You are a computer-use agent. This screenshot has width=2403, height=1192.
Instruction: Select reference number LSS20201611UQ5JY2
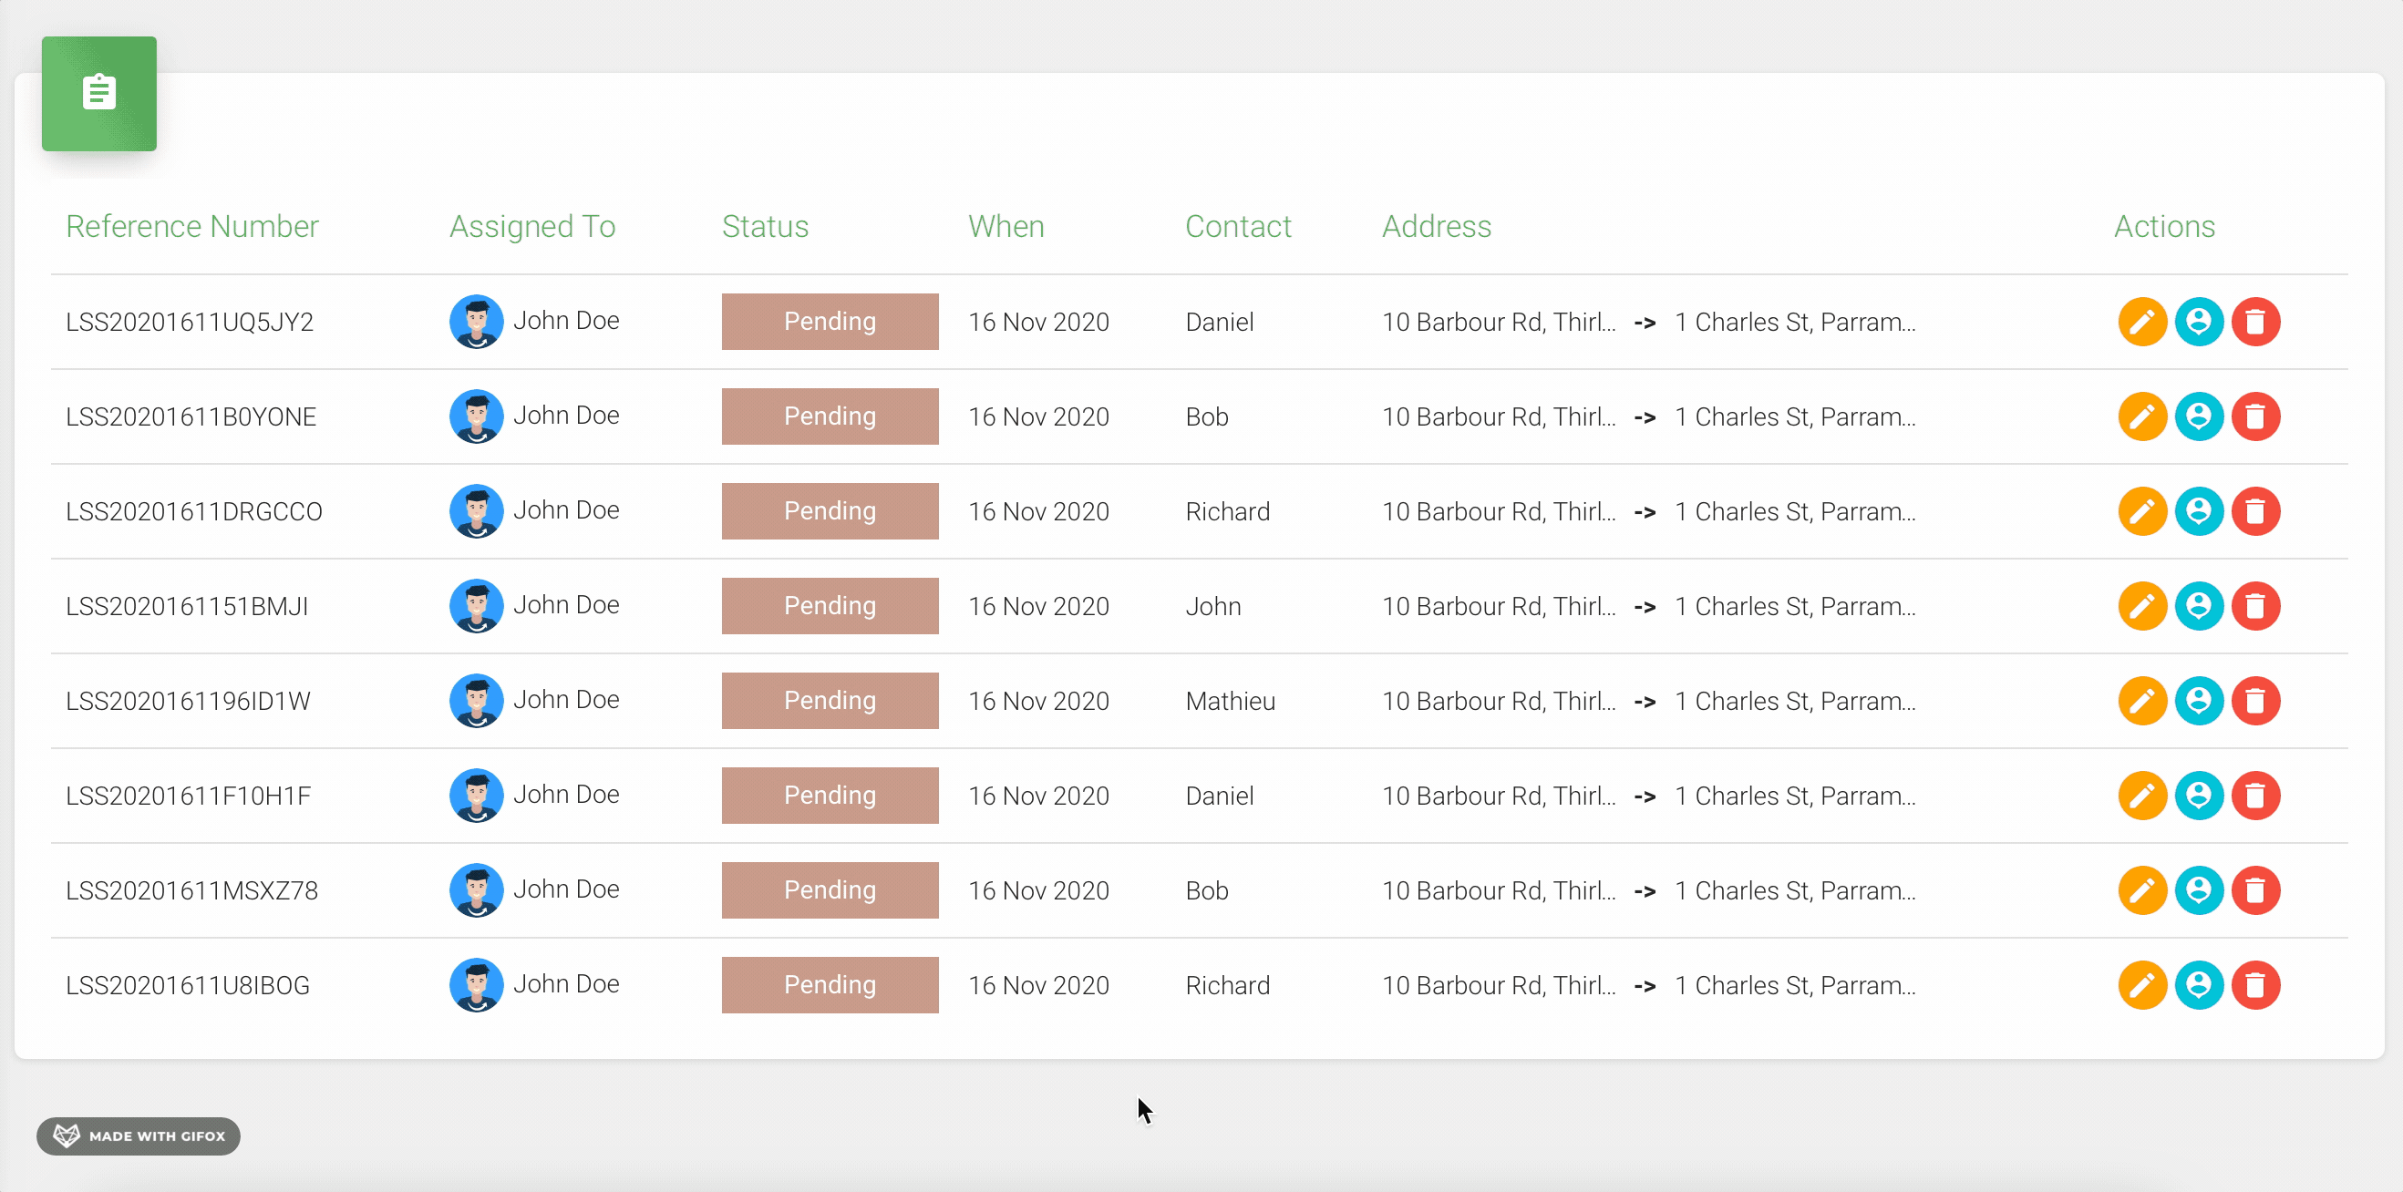pos(190,322)
